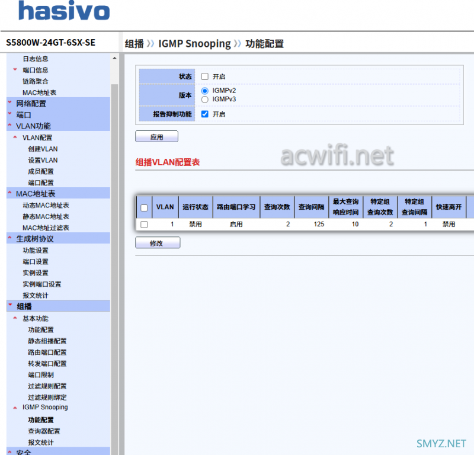Expand the 端口 section arrow
474x455 pixels.
pyautogui.click(x=9, y=113)
